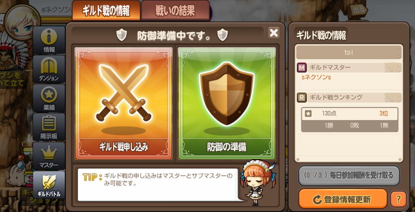415x212 pixels.
Task: Click the 毎日参加報酬を受け取る button
Action: click(349, 175)
